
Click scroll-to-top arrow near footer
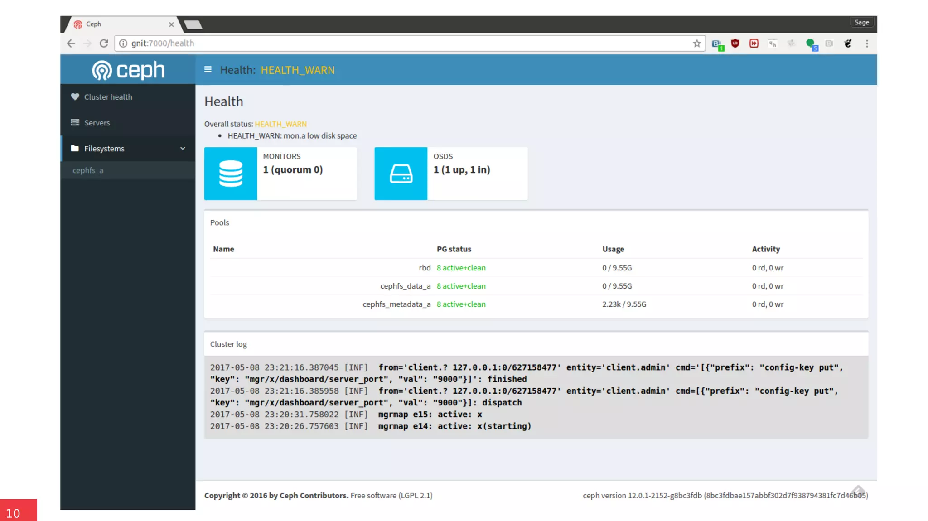[x=858, y=490]
